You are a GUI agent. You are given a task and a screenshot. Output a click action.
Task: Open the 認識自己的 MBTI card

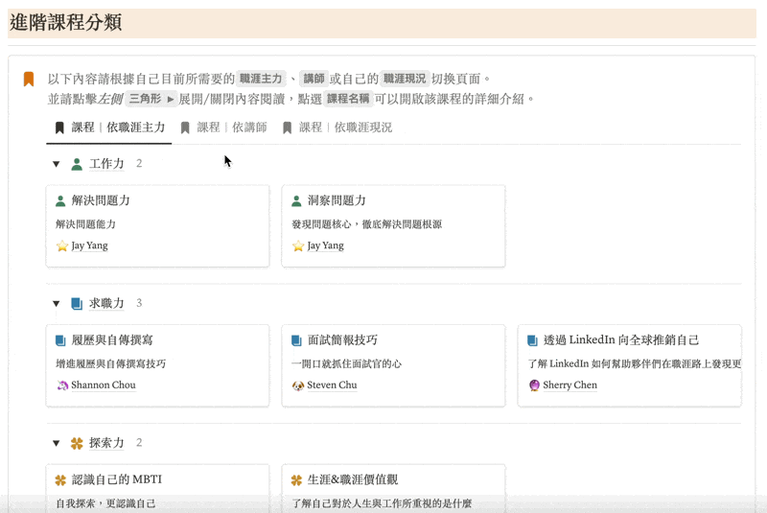tap(157, 488)
